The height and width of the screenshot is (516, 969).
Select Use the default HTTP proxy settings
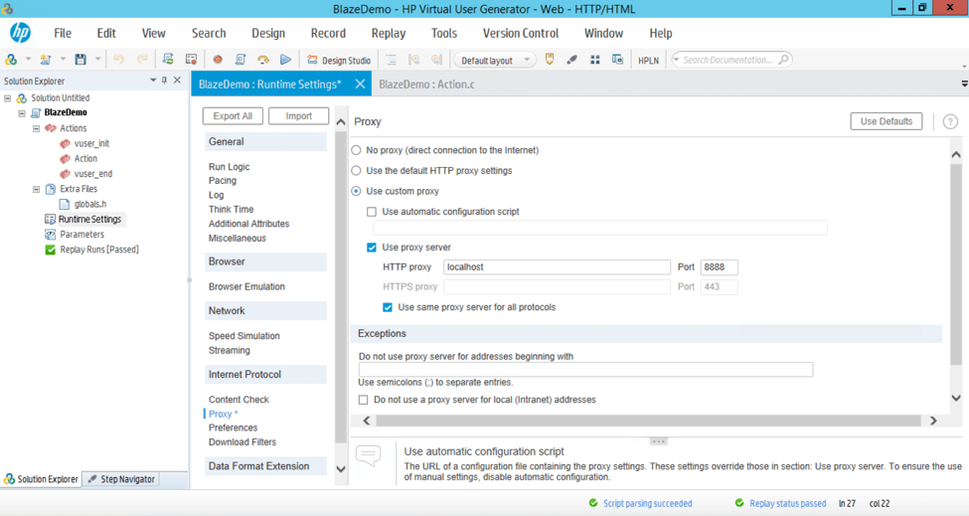[x=356, y=171]
